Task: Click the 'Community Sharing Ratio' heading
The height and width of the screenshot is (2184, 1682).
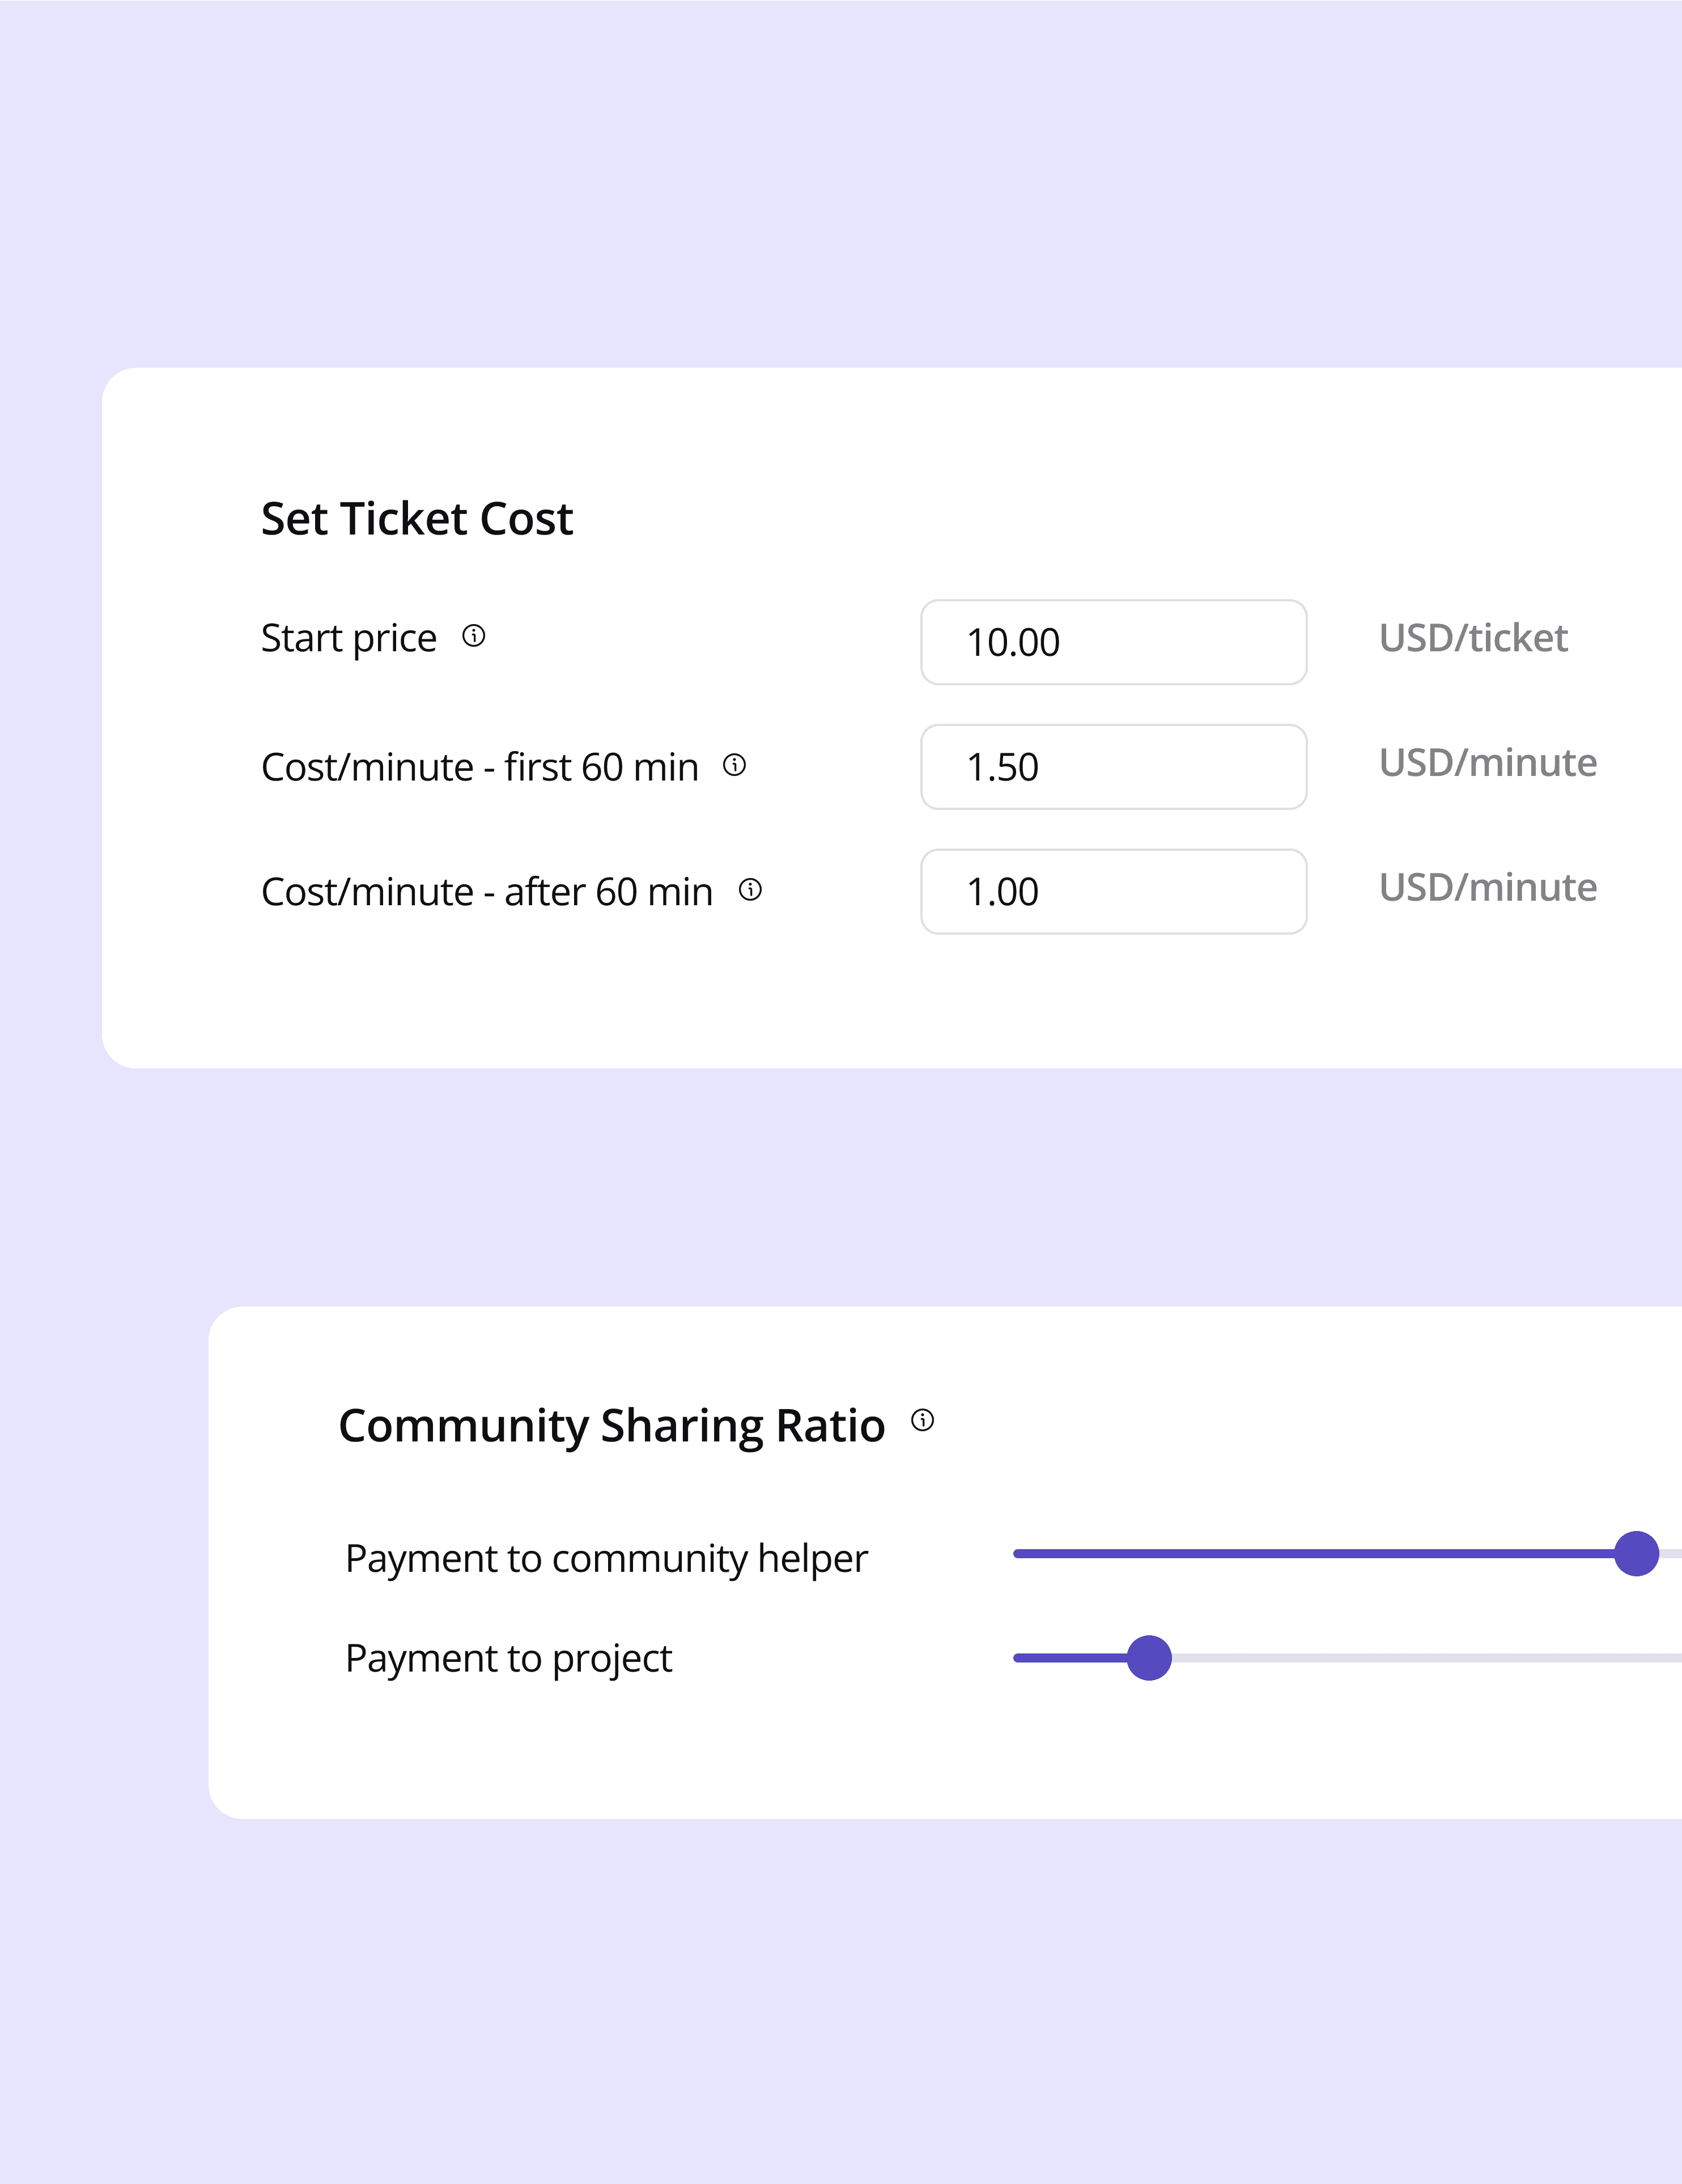Action: pos(612,1426)
